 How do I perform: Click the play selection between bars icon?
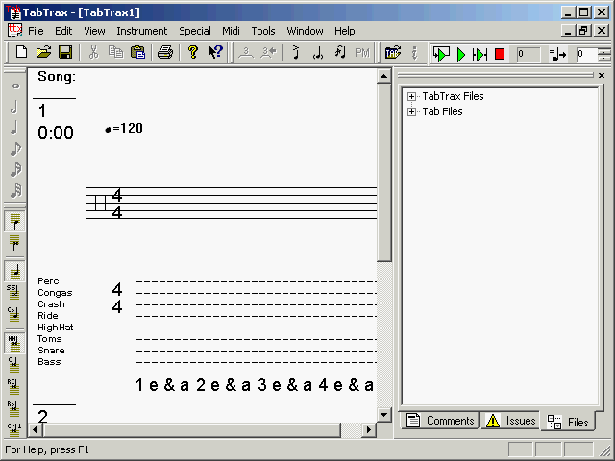(480, 54)
